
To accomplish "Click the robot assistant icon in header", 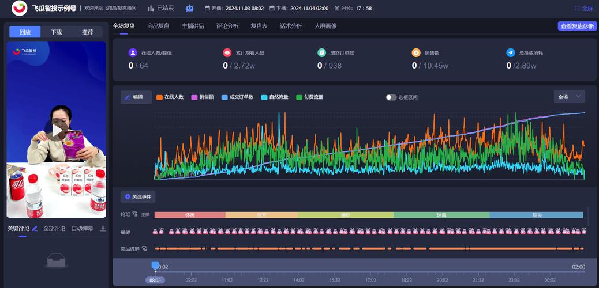I will (x=190, y=8).
